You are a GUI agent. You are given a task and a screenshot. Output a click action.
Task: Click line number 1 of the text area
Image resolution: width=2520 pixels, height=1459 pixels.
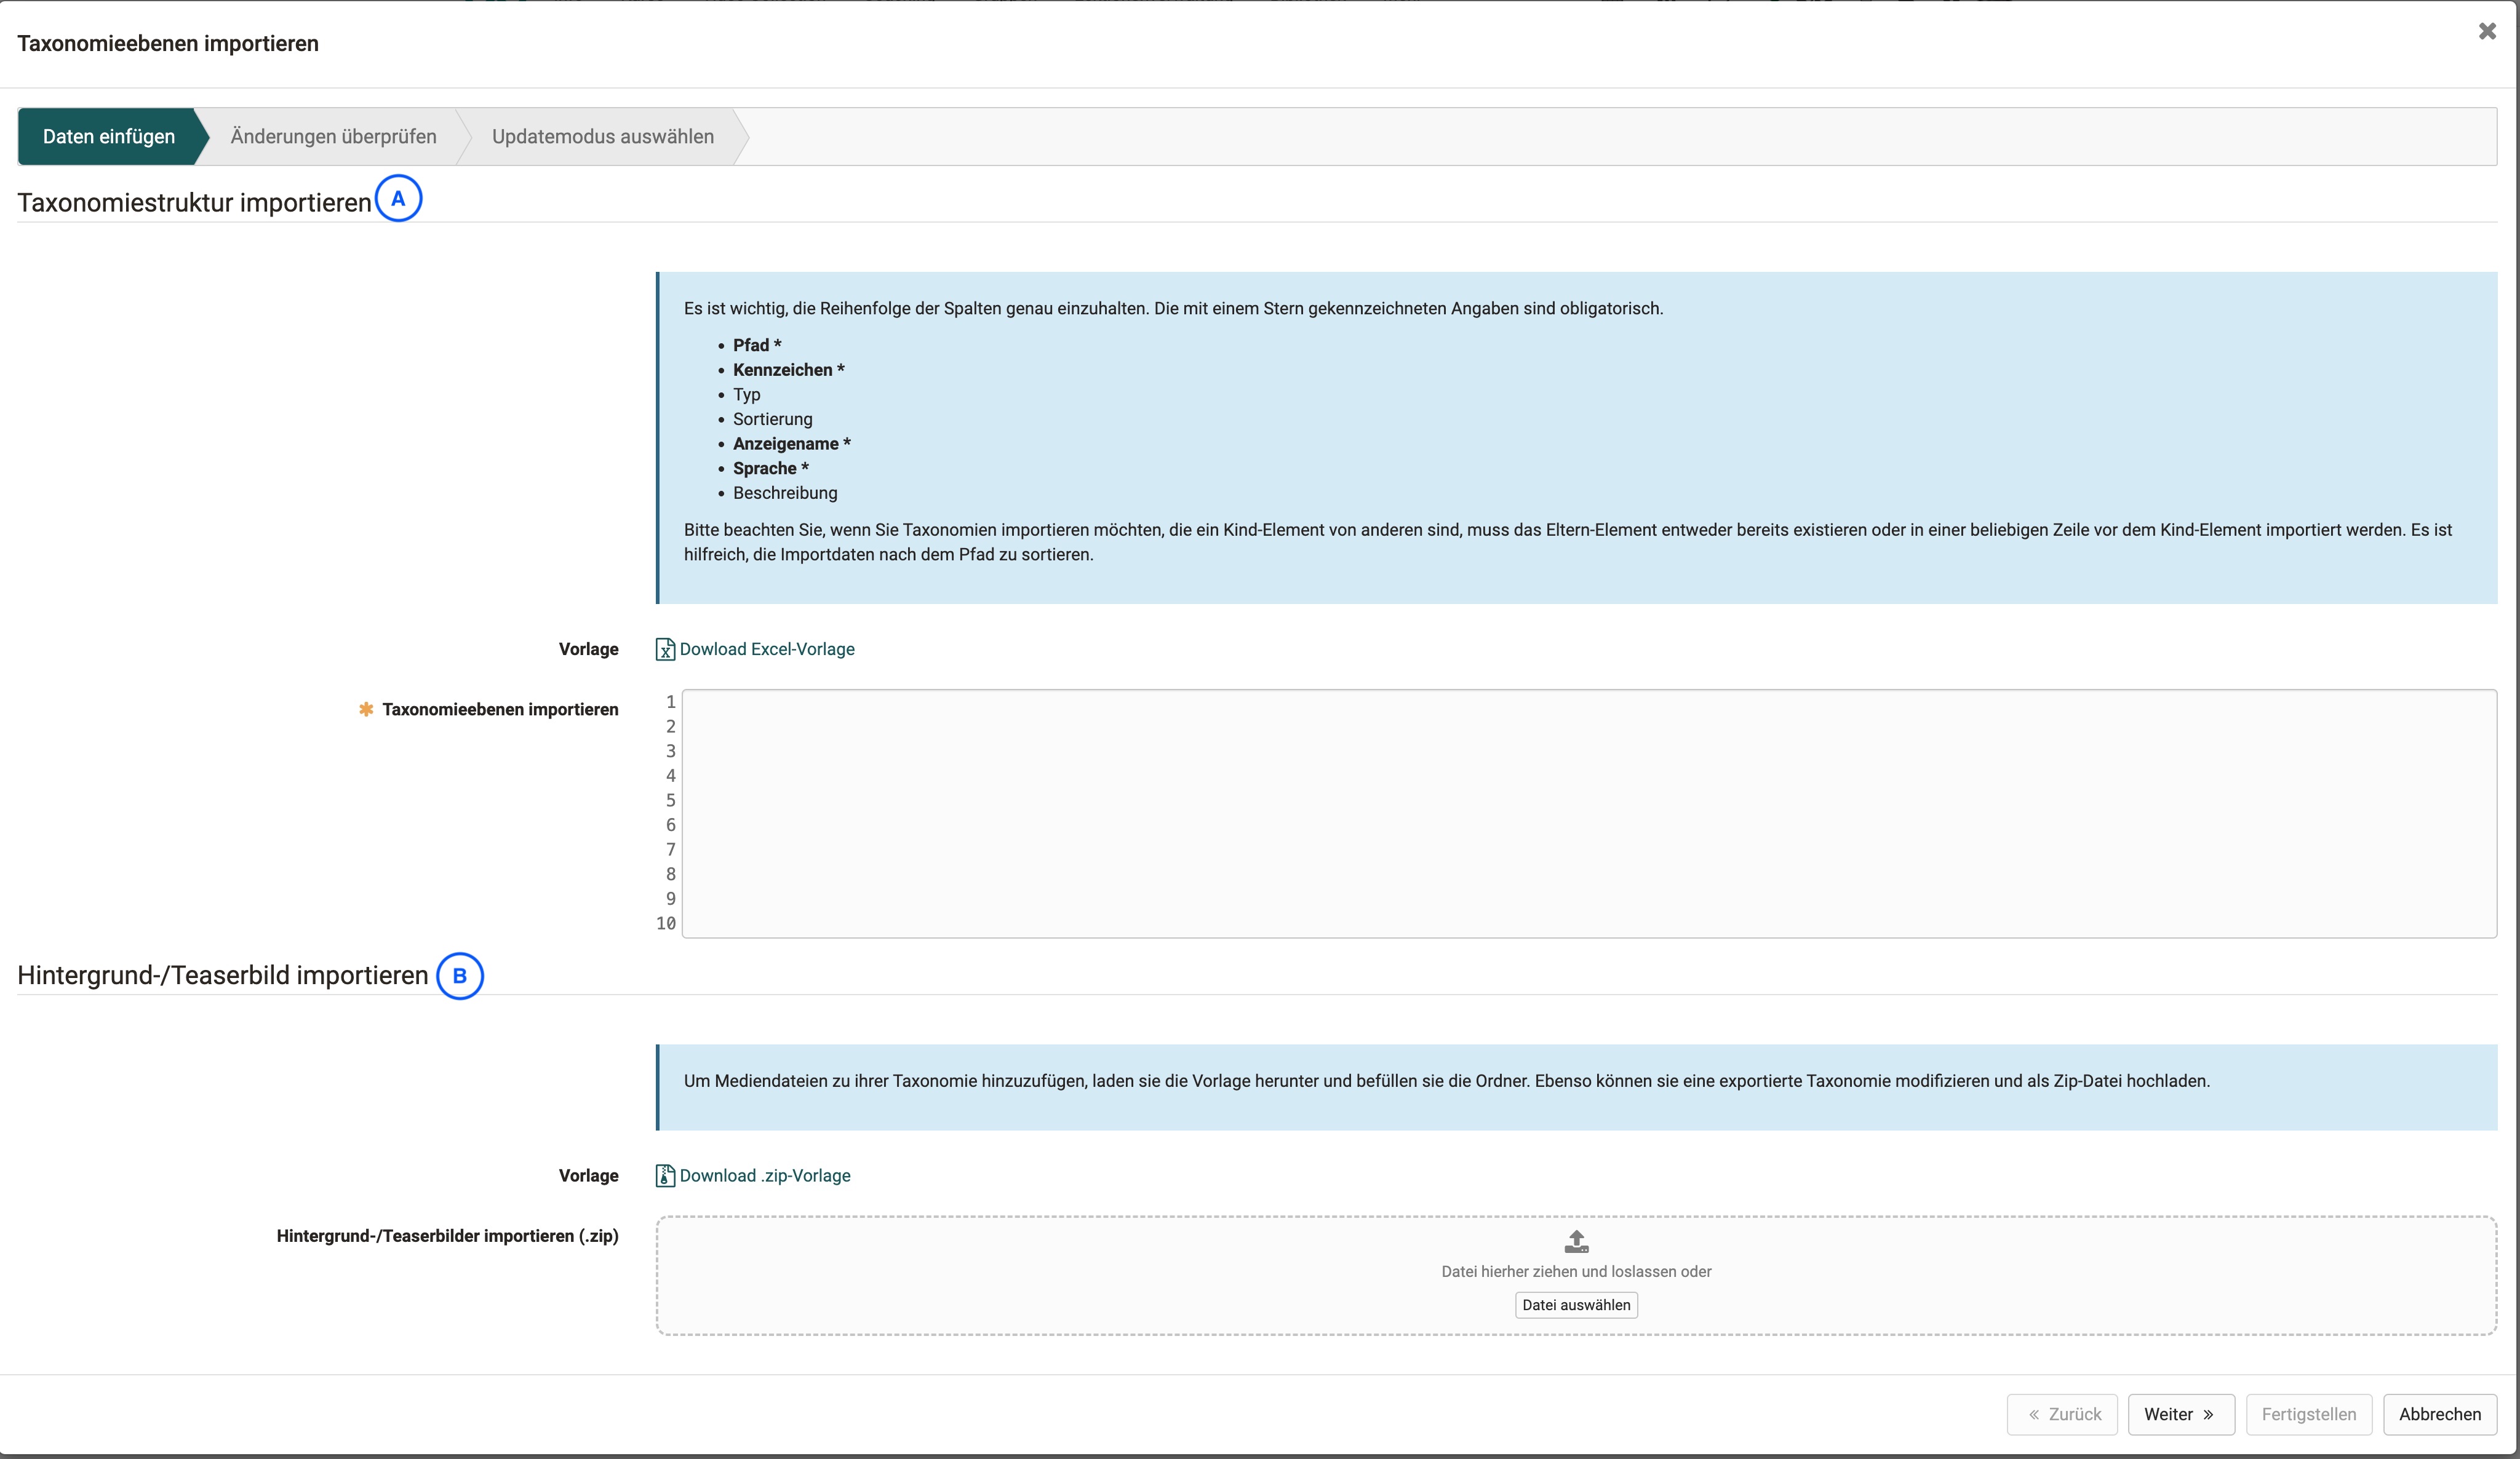(671, 703)
